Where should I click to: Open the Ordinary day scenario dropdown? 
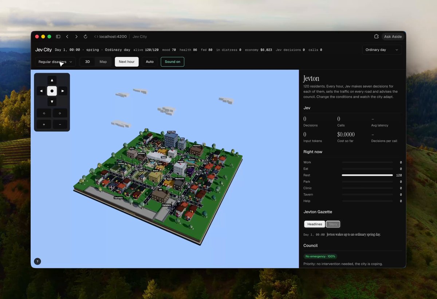(x=382, y=50)
